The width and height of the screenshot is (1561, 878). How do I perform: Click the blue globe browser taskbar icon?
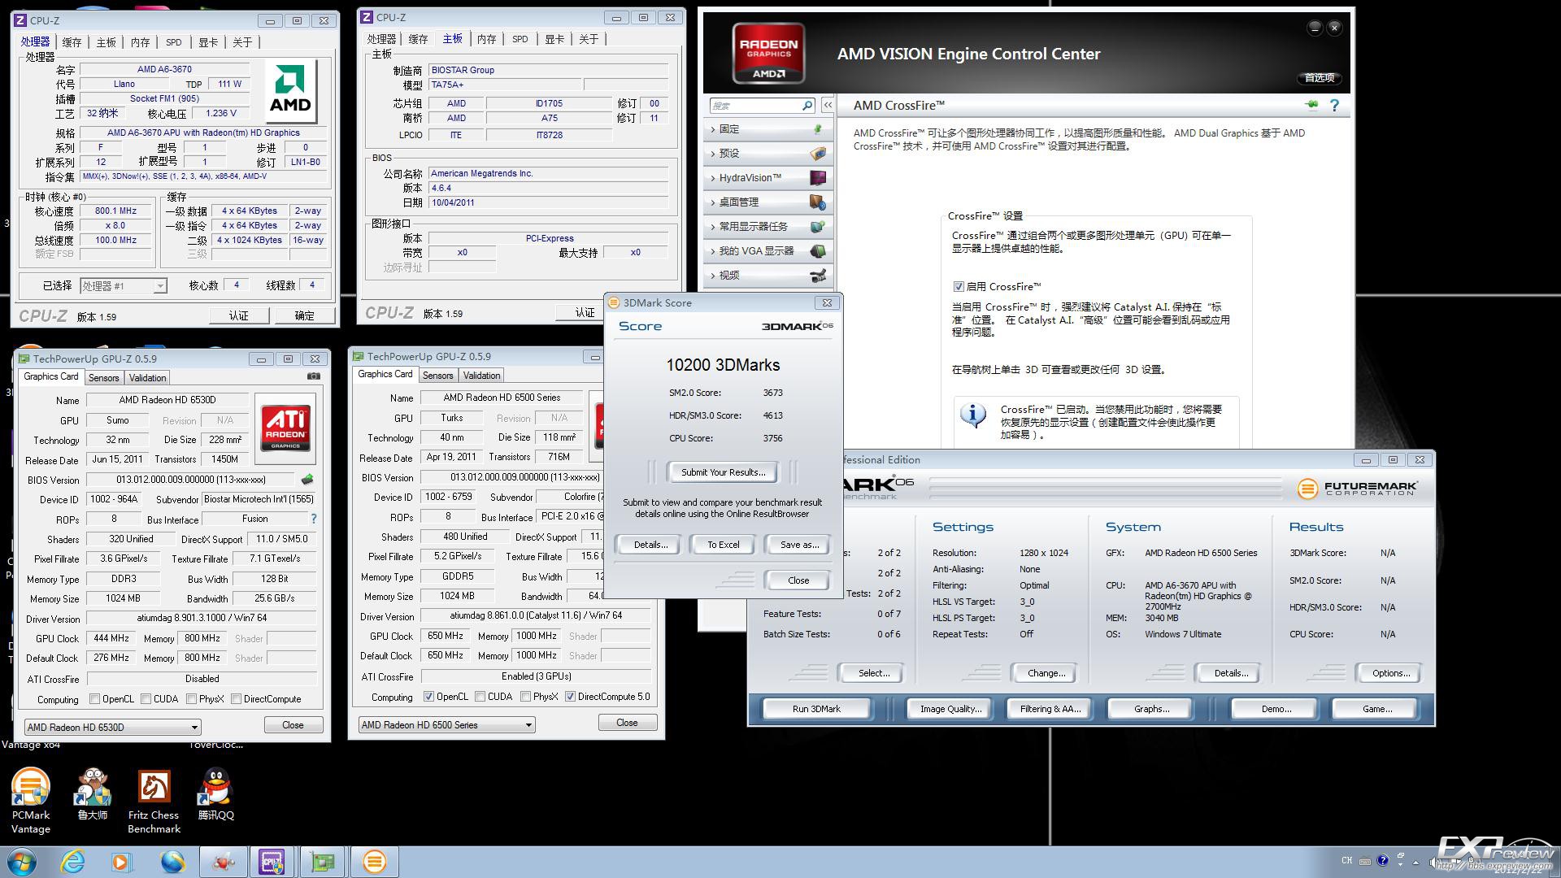click(172, 862)
